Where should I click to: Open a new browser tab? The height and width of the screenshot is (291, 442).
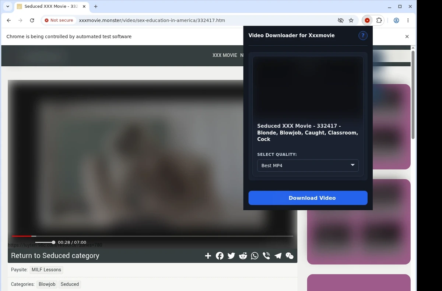pos(96,6)
